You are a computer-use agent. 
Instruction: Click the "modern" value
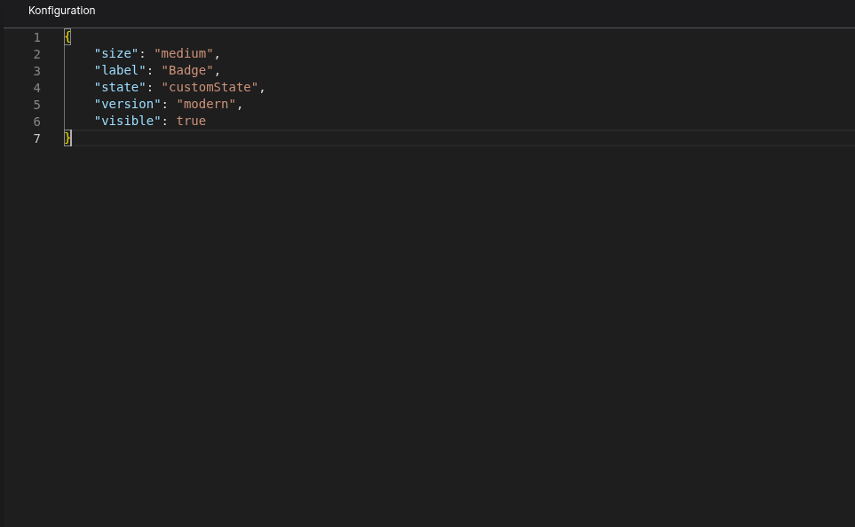point(206,105)
